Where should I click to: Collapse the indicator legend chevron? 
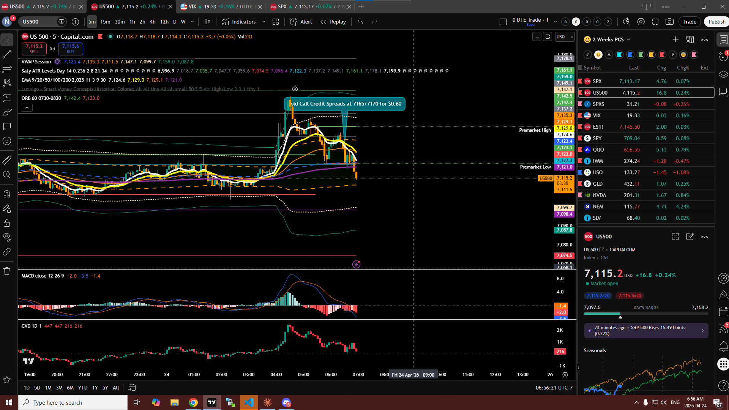pyautogui.click(x=27, y=108)
